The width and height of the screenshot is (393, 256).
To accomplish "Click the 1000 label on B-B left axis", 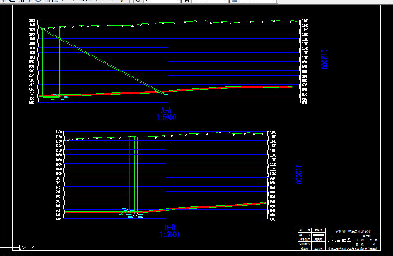I will tap(58, 173).
